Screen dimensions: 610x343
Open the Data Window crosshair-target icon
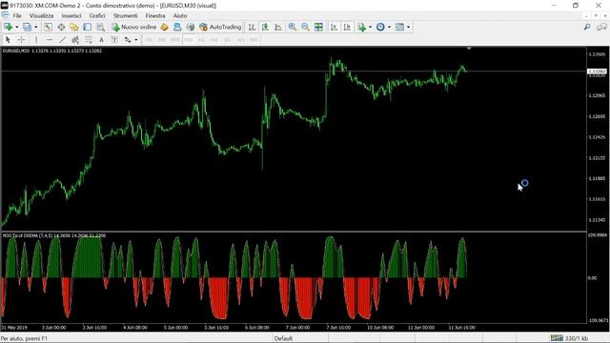point(61,27)
